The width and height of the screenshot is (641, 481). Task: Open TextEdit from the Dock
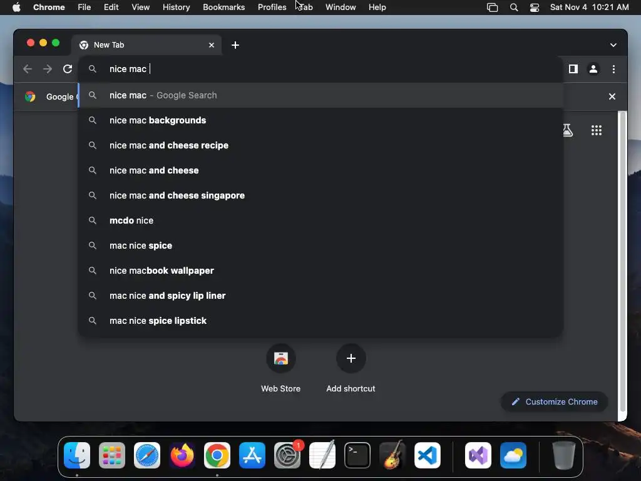click(x=322, y=455)
